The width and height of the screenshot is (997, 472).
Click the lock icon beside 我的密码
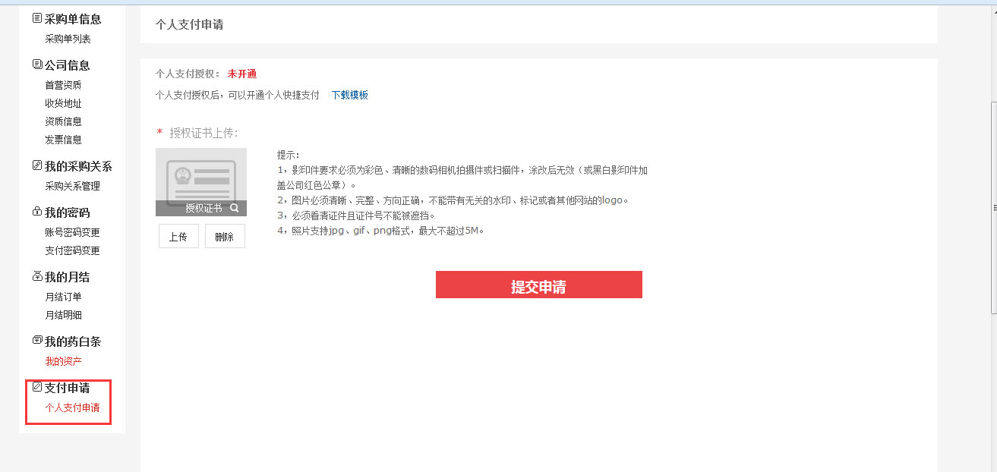click(37, 212)
